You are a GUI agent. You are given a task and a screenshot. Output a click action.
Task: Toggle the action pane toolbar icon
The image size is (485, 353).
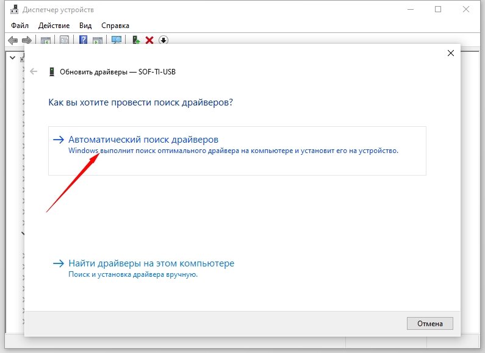[98, 40]
